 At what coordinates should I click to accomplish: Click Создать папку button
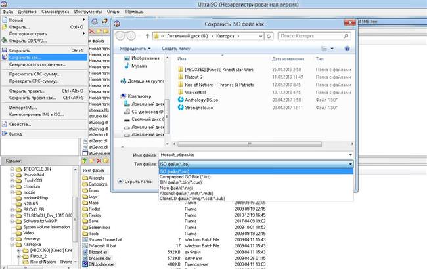coord(176,49)
